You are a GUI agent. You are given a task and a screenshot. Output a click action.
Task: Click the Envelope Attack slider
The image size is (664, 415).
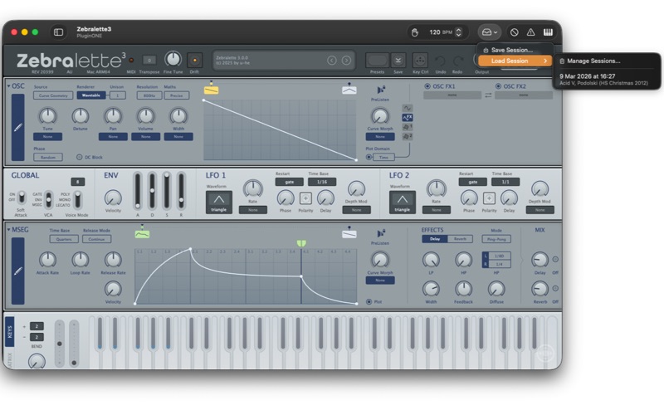tap(138, 191)
